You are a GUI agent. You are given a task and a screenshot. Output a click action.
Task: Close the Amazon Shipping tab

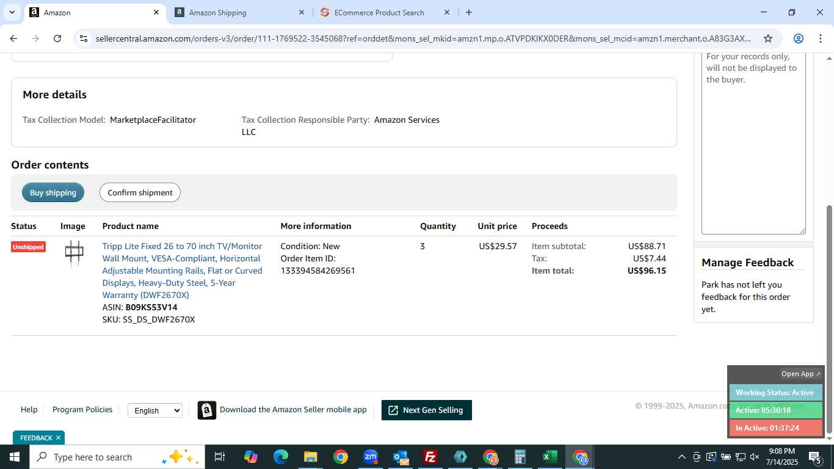click(x=302, y=12)
